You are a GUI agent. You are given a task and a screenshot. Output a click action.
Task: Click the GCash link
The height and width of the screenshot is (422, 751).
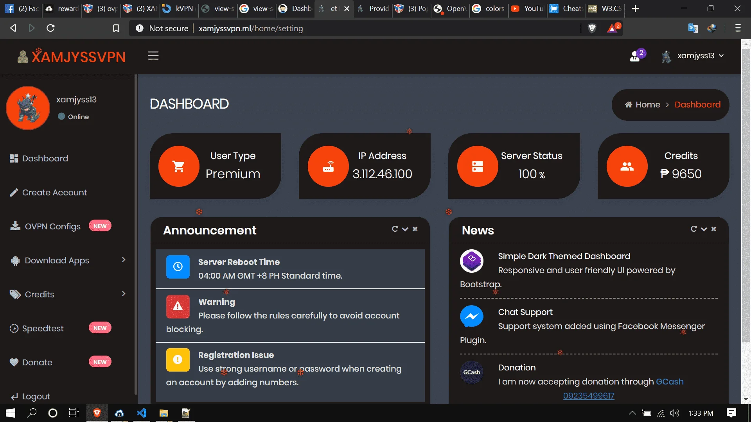[670, 382]
